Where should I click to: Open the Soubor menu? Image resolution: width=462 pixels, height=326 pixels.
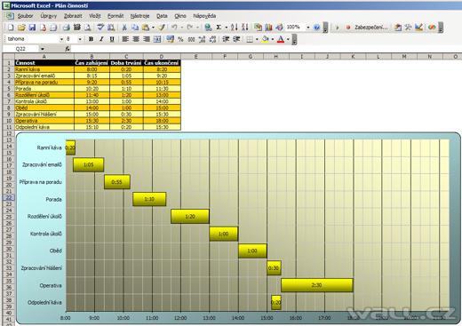(x=26, y=16)
